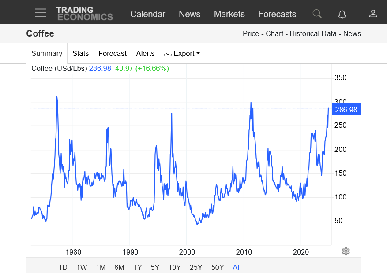Viewport: 387px width, 273px height.
Task: Open the Alerts tab
Action: pyautogui.click(x=145, y=53)
